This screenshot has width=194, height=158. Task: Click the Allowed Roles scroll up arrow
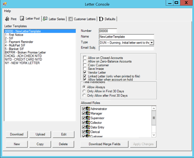coord(154,108)
